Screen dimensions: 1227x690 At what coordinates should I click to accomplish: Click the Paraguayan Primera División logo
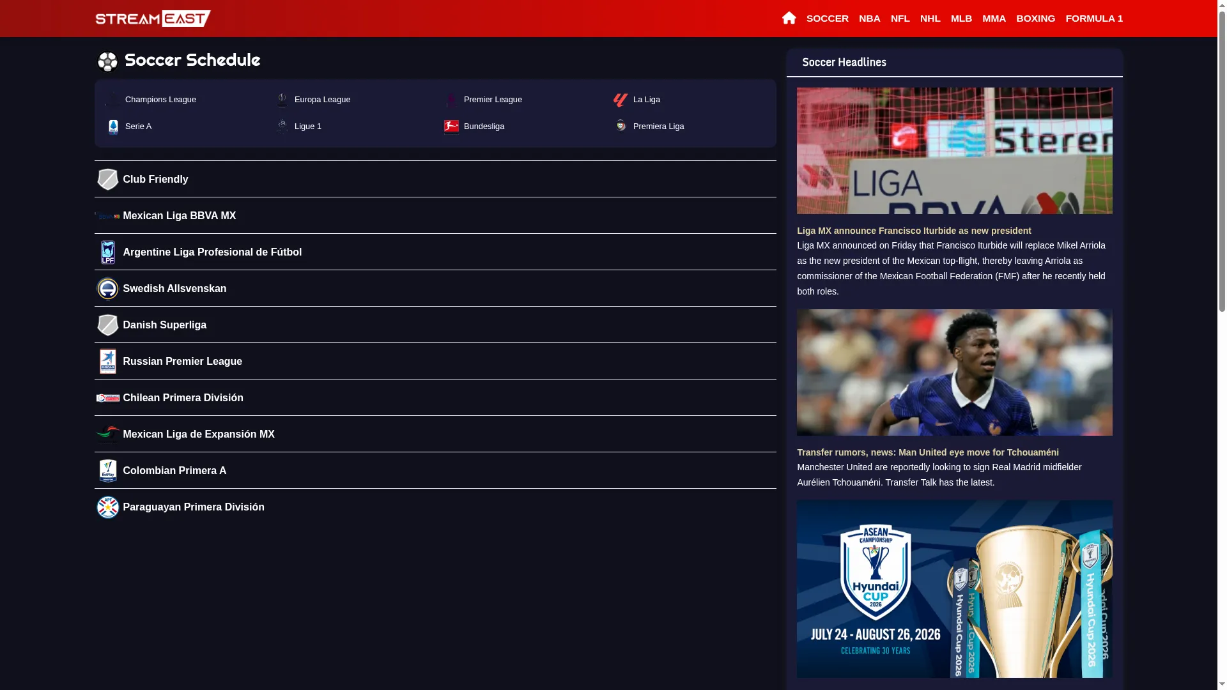[x=107, y=507]
